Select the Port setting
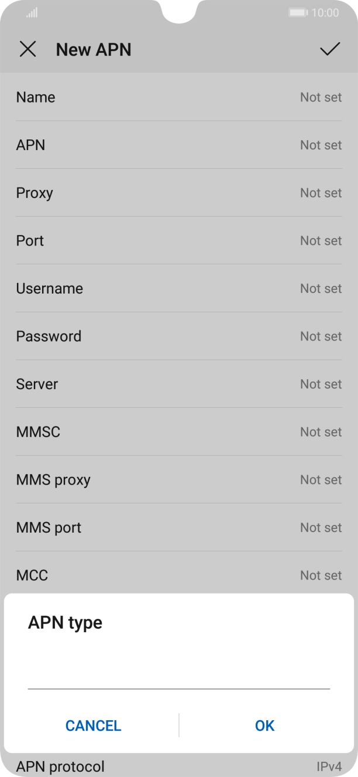Viewport: 358px width, 777px height. click(179, 240)
